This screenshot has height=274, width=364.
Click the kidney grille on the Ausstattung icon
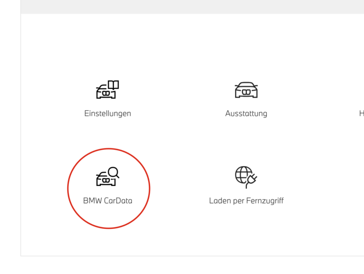coord(246,93)
